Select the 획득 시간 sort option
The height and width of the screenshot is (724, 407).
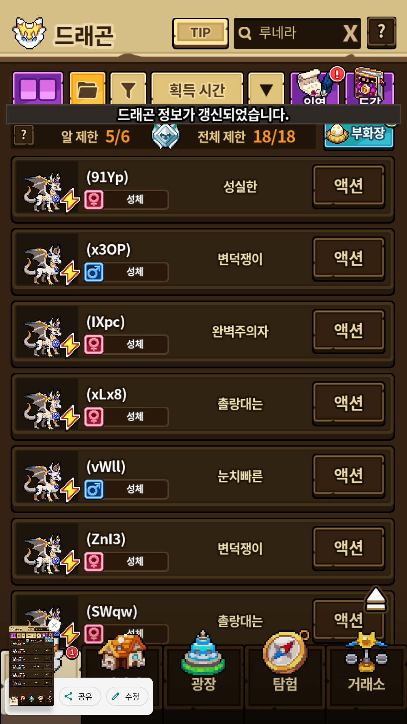pos(197,89)
